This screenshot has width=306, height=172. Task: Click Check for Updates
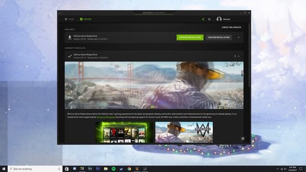point(231,27)
